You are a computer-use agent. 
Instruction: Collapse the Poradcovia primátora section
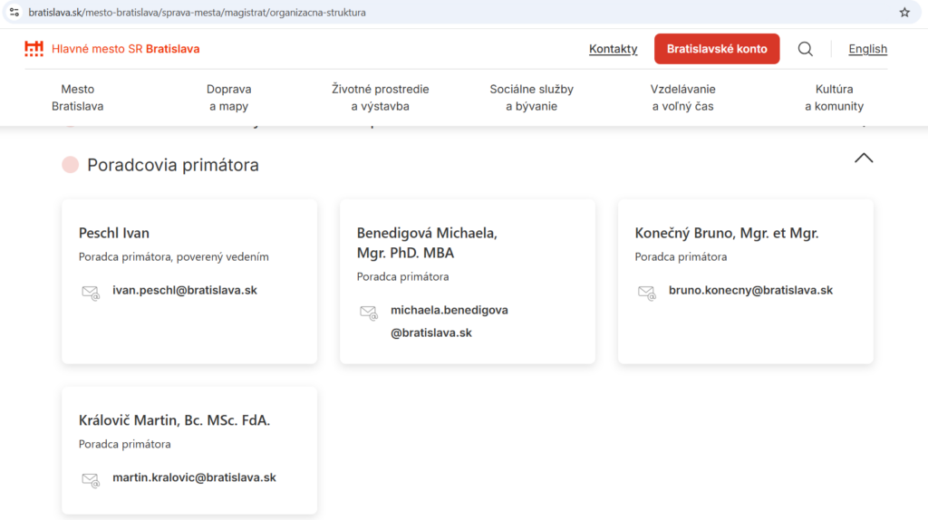click(x=863, y=159)
